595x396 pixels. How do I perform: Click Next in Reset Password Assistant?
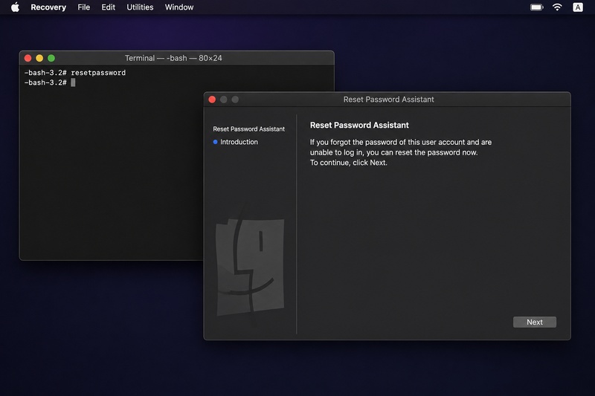tap(534, 322)
